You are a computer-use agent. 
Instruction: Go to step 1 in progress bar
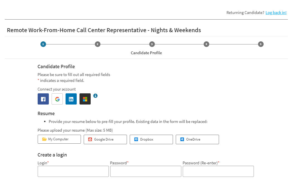43,44
